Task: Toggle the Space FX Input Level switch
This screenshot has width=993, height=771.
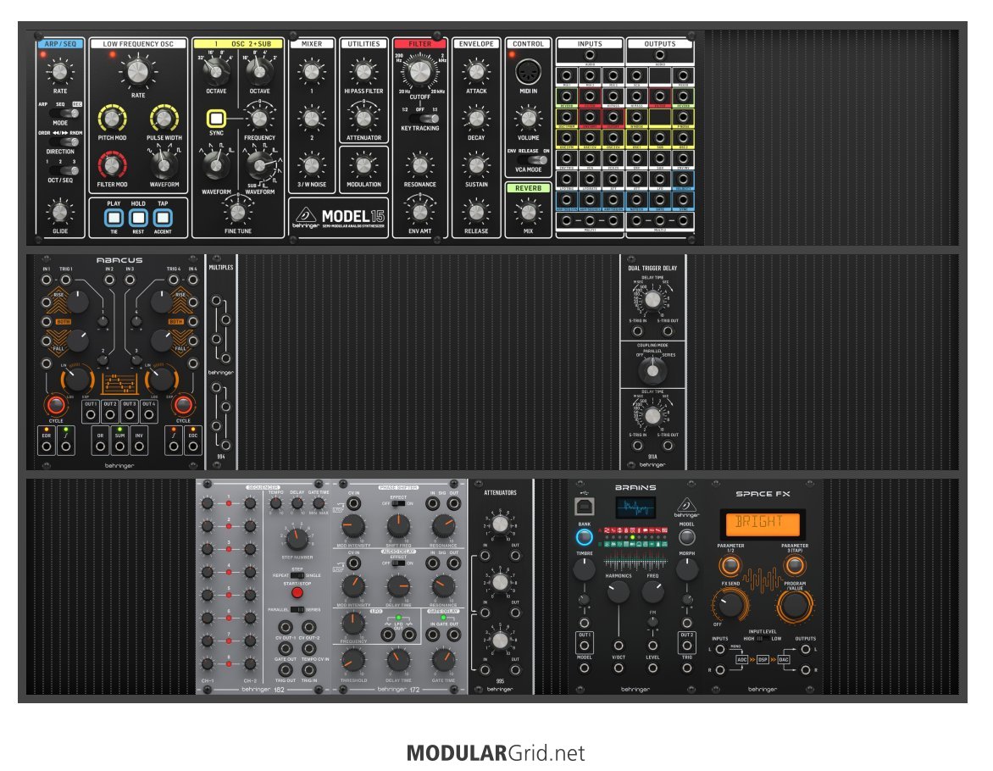Action: [x=763, y=639]
